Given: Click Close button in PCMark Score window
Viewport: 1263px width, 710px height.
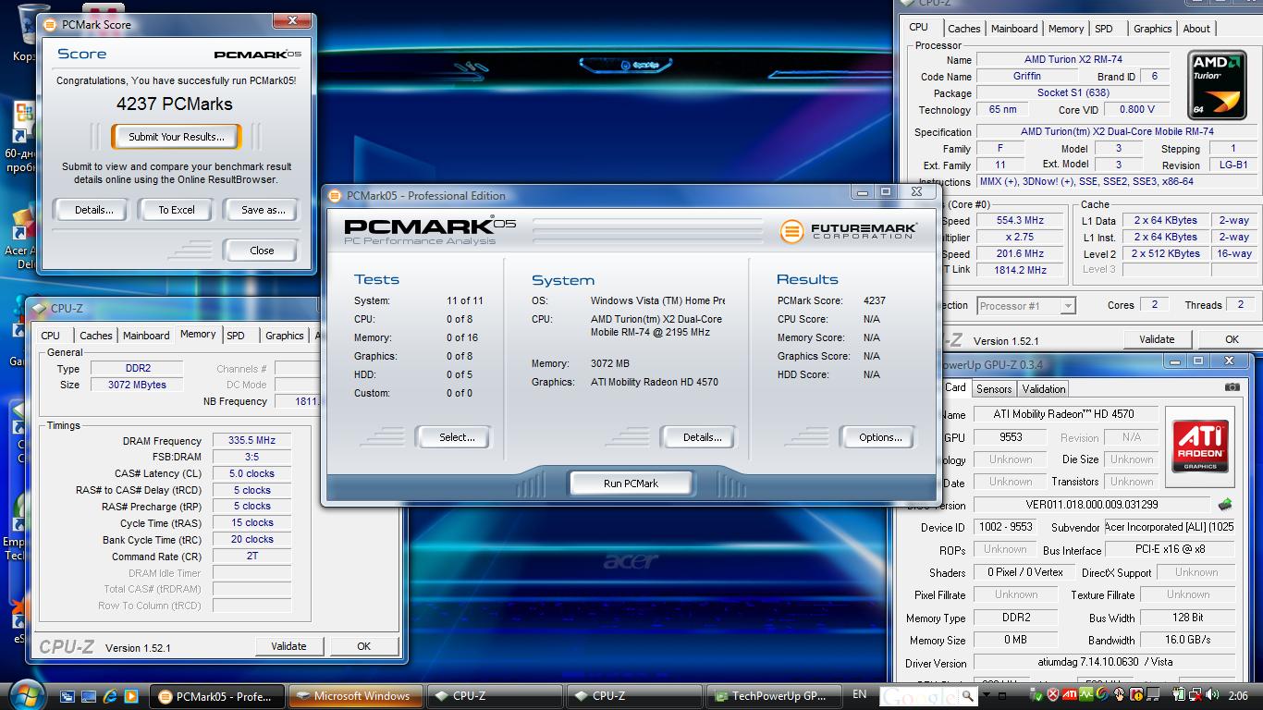Looking at the screenshot, I should pyautogui.click(x=262, y=251).
